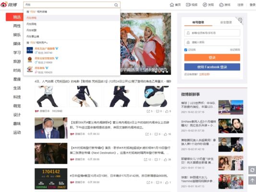
Task: Open the 设计 category in sidebar
Action: pyautogui.click(x=17, y=115)
